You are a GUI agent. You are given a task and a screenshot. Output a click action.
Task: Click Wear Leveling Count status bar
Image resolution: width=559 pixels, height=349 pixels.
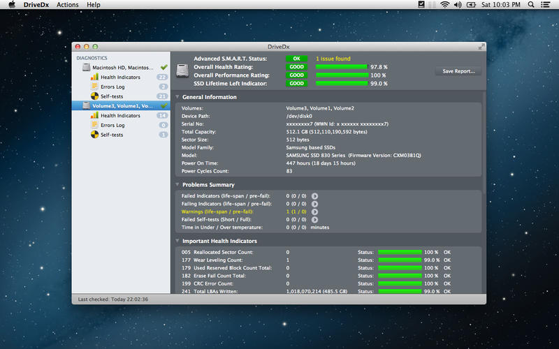click(400, 260)
